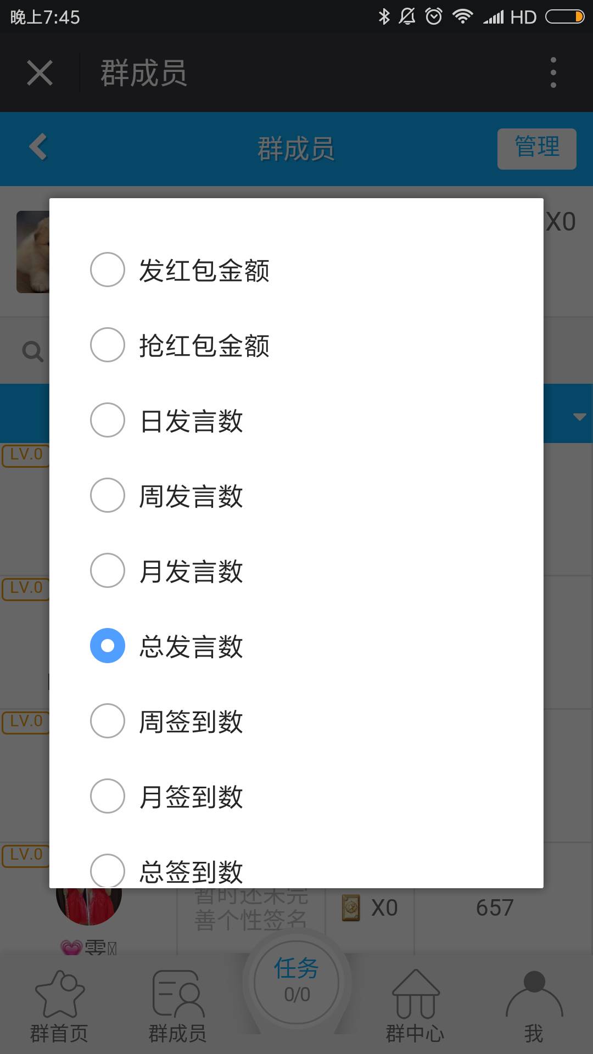Select the 发红包金额 radio option
This screenshot has height=1054, width=593.
click(108, 270)
